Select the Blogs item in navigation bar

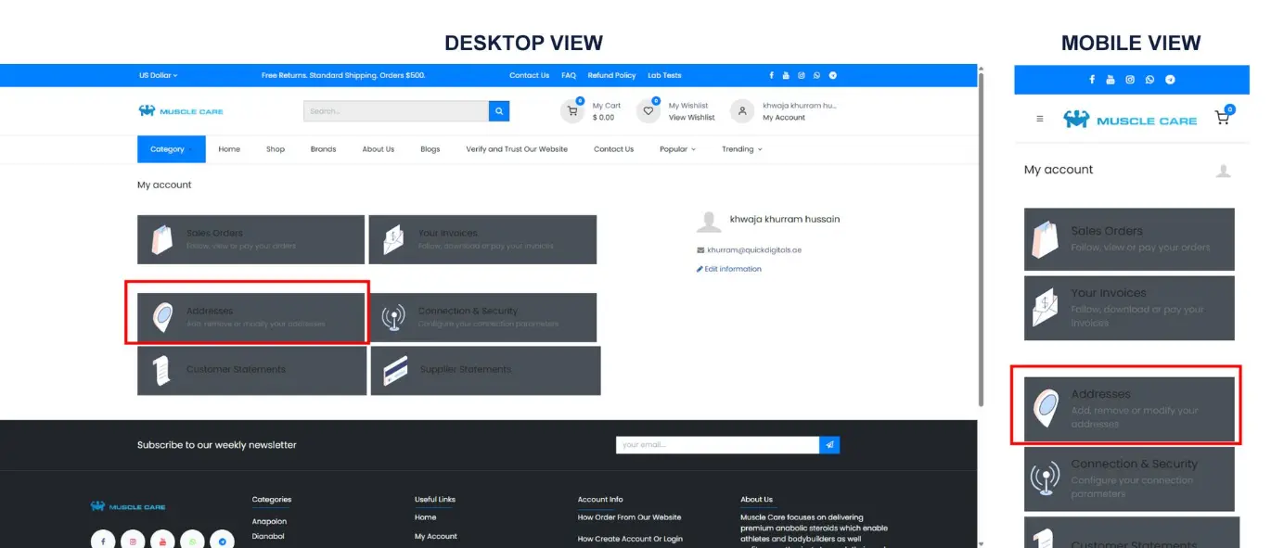coord(430,149)
